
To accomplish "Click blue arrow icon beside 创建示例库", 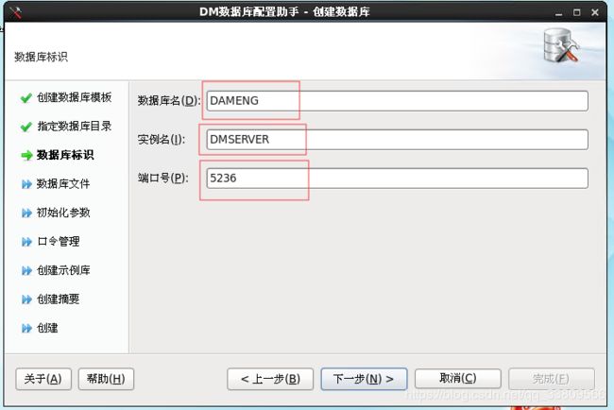I will tap(26, 270).
